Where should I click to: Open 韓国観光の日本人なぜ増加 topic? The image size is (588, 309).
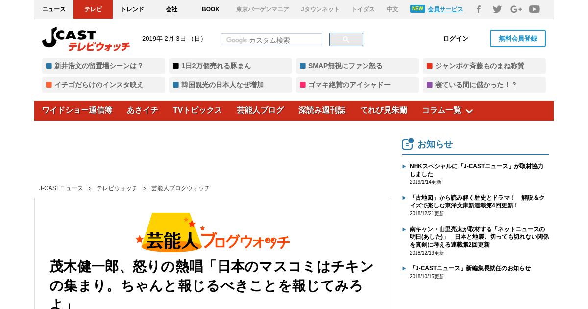pos(230,85)
